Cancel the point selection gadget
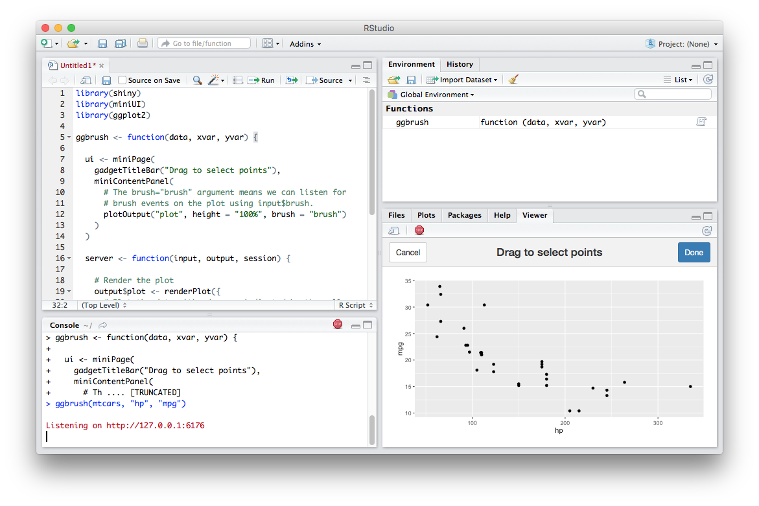The height and width of the screenshot is (506, 759). click(x=407, y=252)
